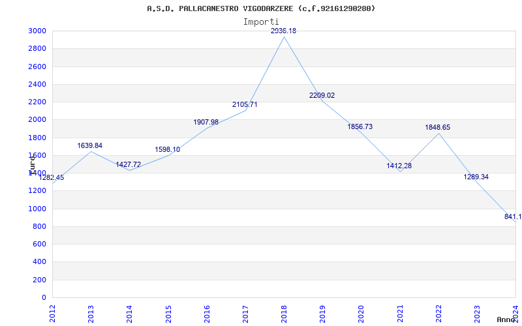Click the 2014 x-axis year label
This screenshot has height=326, width=522.
(x=129, y=314)
